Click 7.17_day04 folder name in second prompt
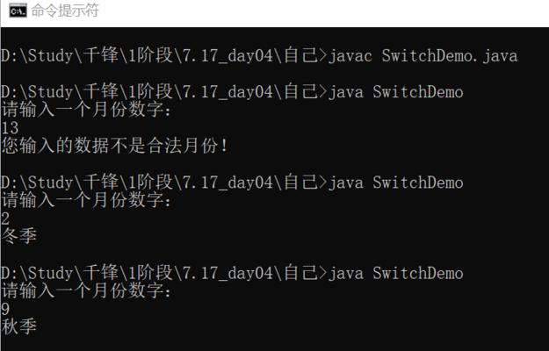549x351 pixels. pyautogui.click(x=228, y=92)
